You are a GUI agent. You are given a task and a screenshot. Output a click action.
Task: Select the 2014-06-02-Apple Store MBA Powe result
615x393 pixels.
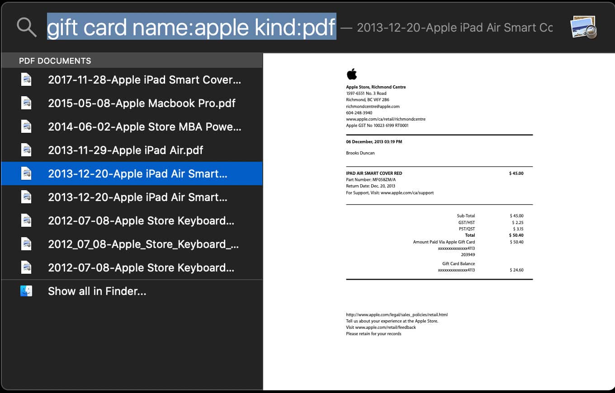click(132, 126)
